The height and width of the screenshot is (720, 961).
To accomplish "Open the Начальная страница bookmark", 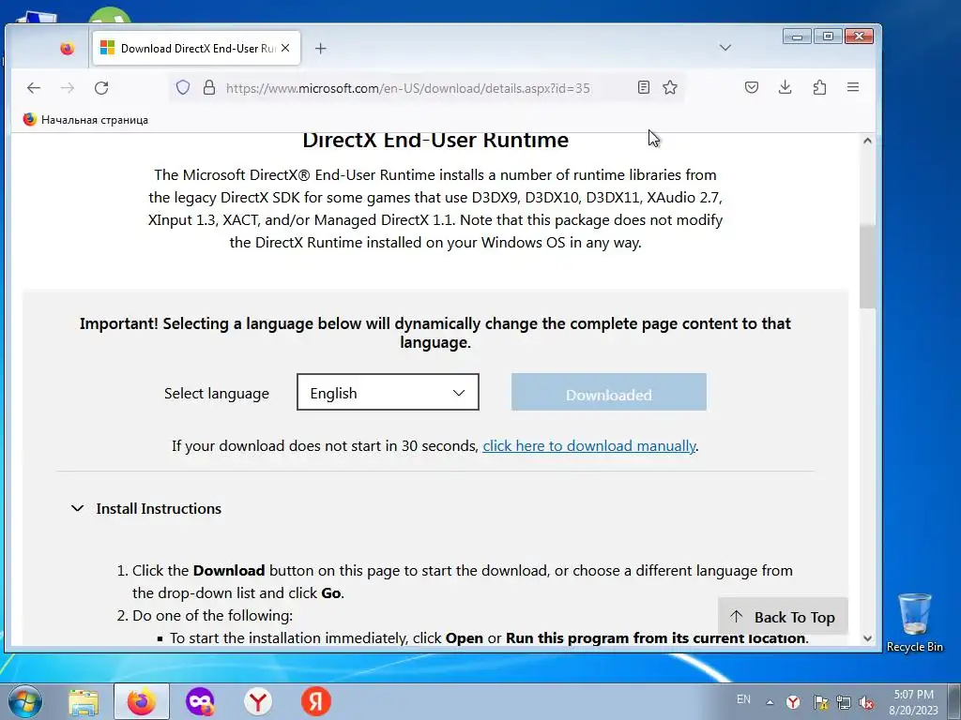I will (x=85, y=119).
